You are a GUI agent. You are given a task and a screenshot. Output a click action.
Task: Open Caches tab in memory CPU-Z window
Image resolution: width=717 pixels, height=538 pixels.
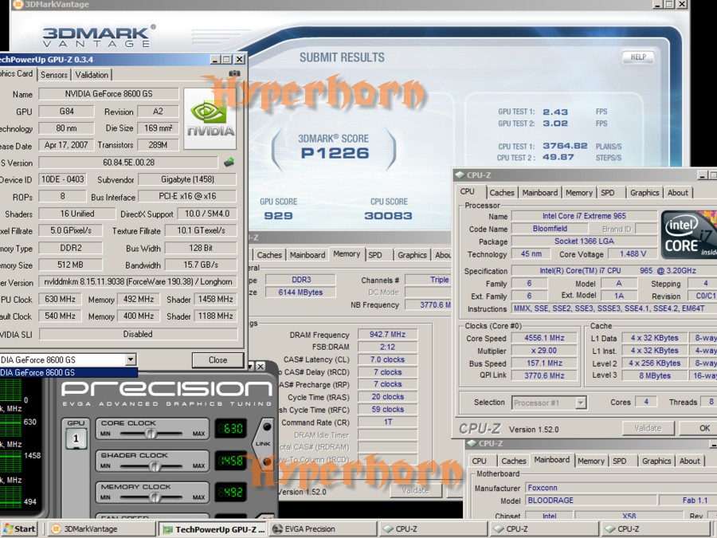pos(269,255)
